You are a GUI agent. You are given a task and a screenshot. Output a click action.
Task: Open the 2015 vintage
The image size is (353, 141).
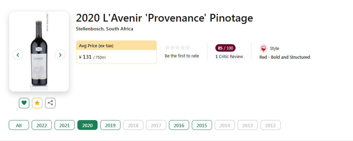click(202, 125)
